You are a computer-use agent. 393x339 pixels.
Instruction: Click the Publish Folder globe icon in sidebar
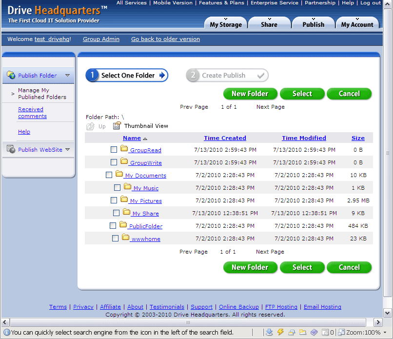point(11,75)
